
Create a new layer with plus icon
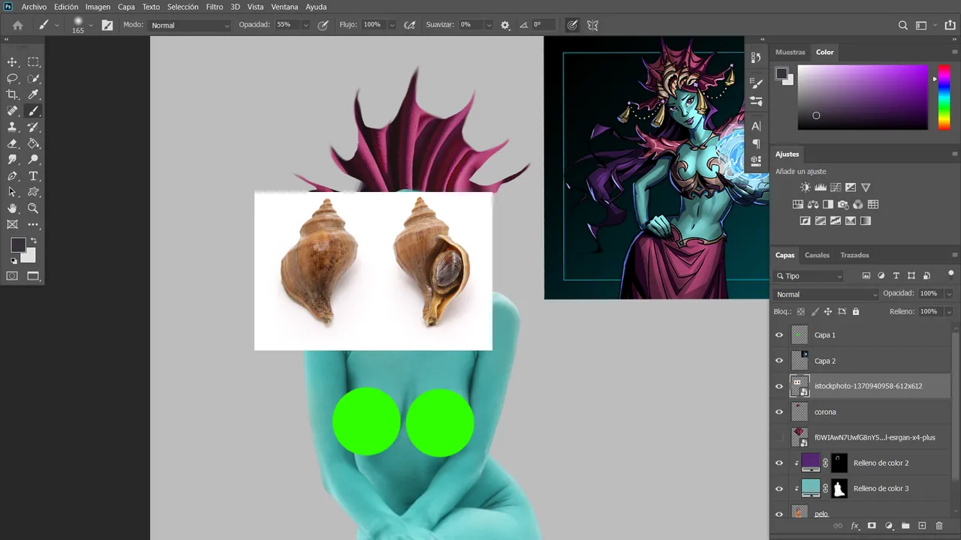923,526
